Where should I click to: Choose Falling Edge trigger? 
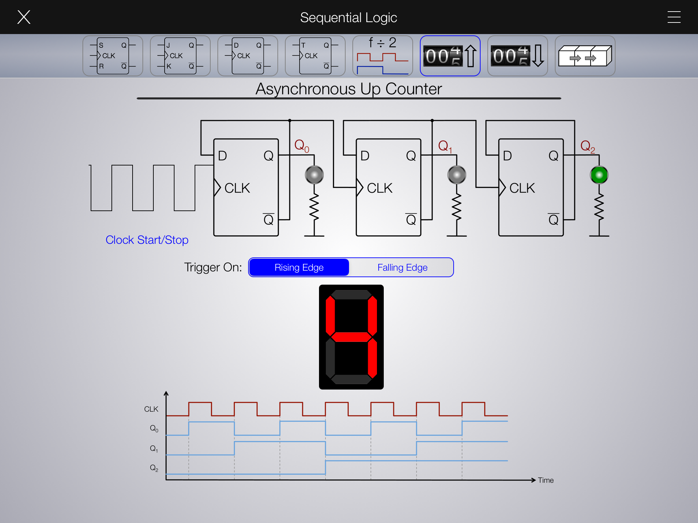point(402,267)
